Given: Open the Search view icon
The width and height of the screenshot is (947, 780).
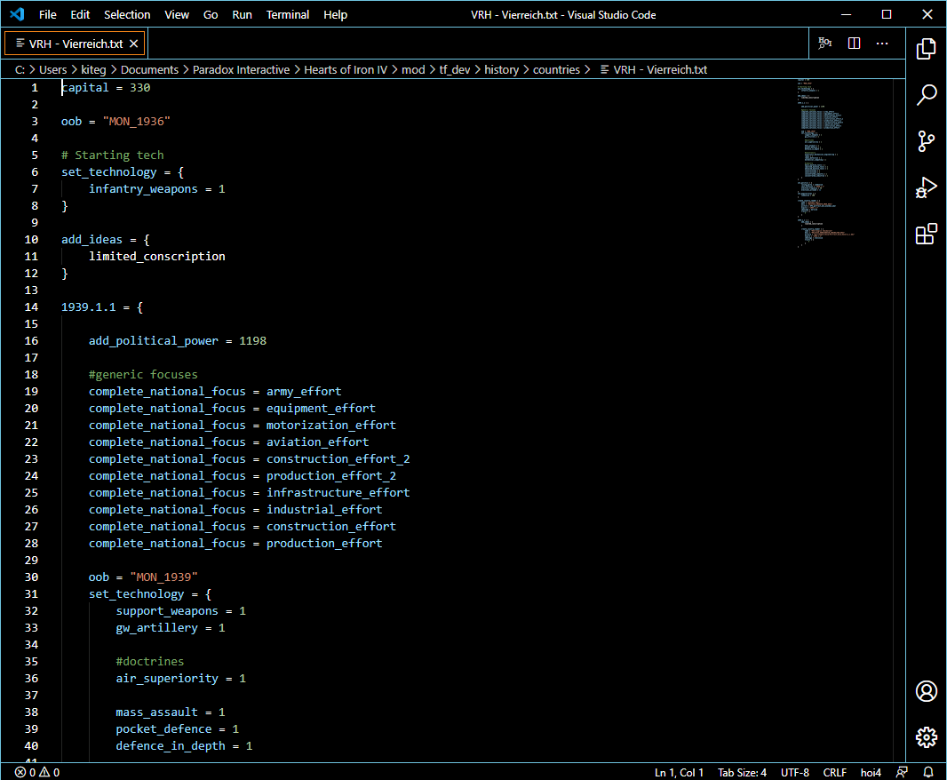Looking at the screenshot, I should click(927, 95).
